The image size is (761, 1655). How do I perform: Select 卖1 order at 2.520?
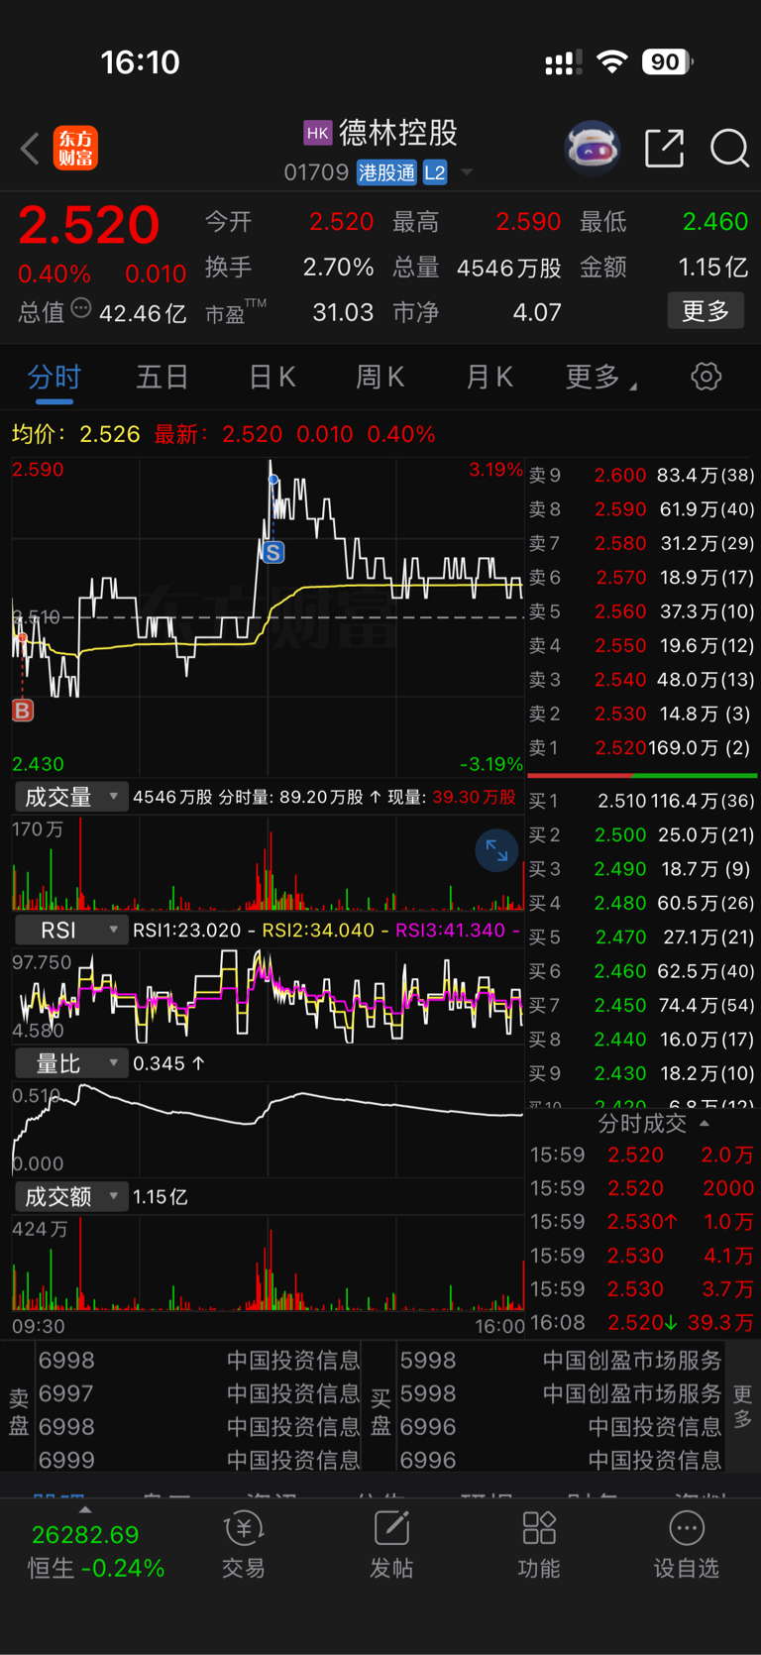click(642, 747)
